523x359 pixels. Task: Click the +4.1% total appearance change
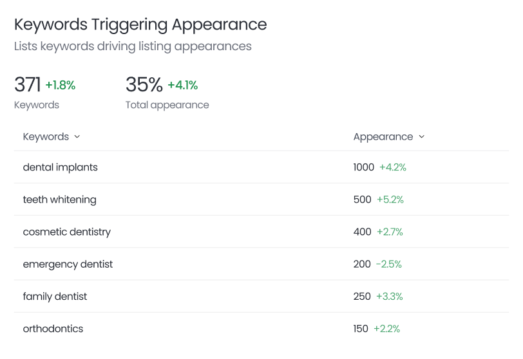point(182,85)
